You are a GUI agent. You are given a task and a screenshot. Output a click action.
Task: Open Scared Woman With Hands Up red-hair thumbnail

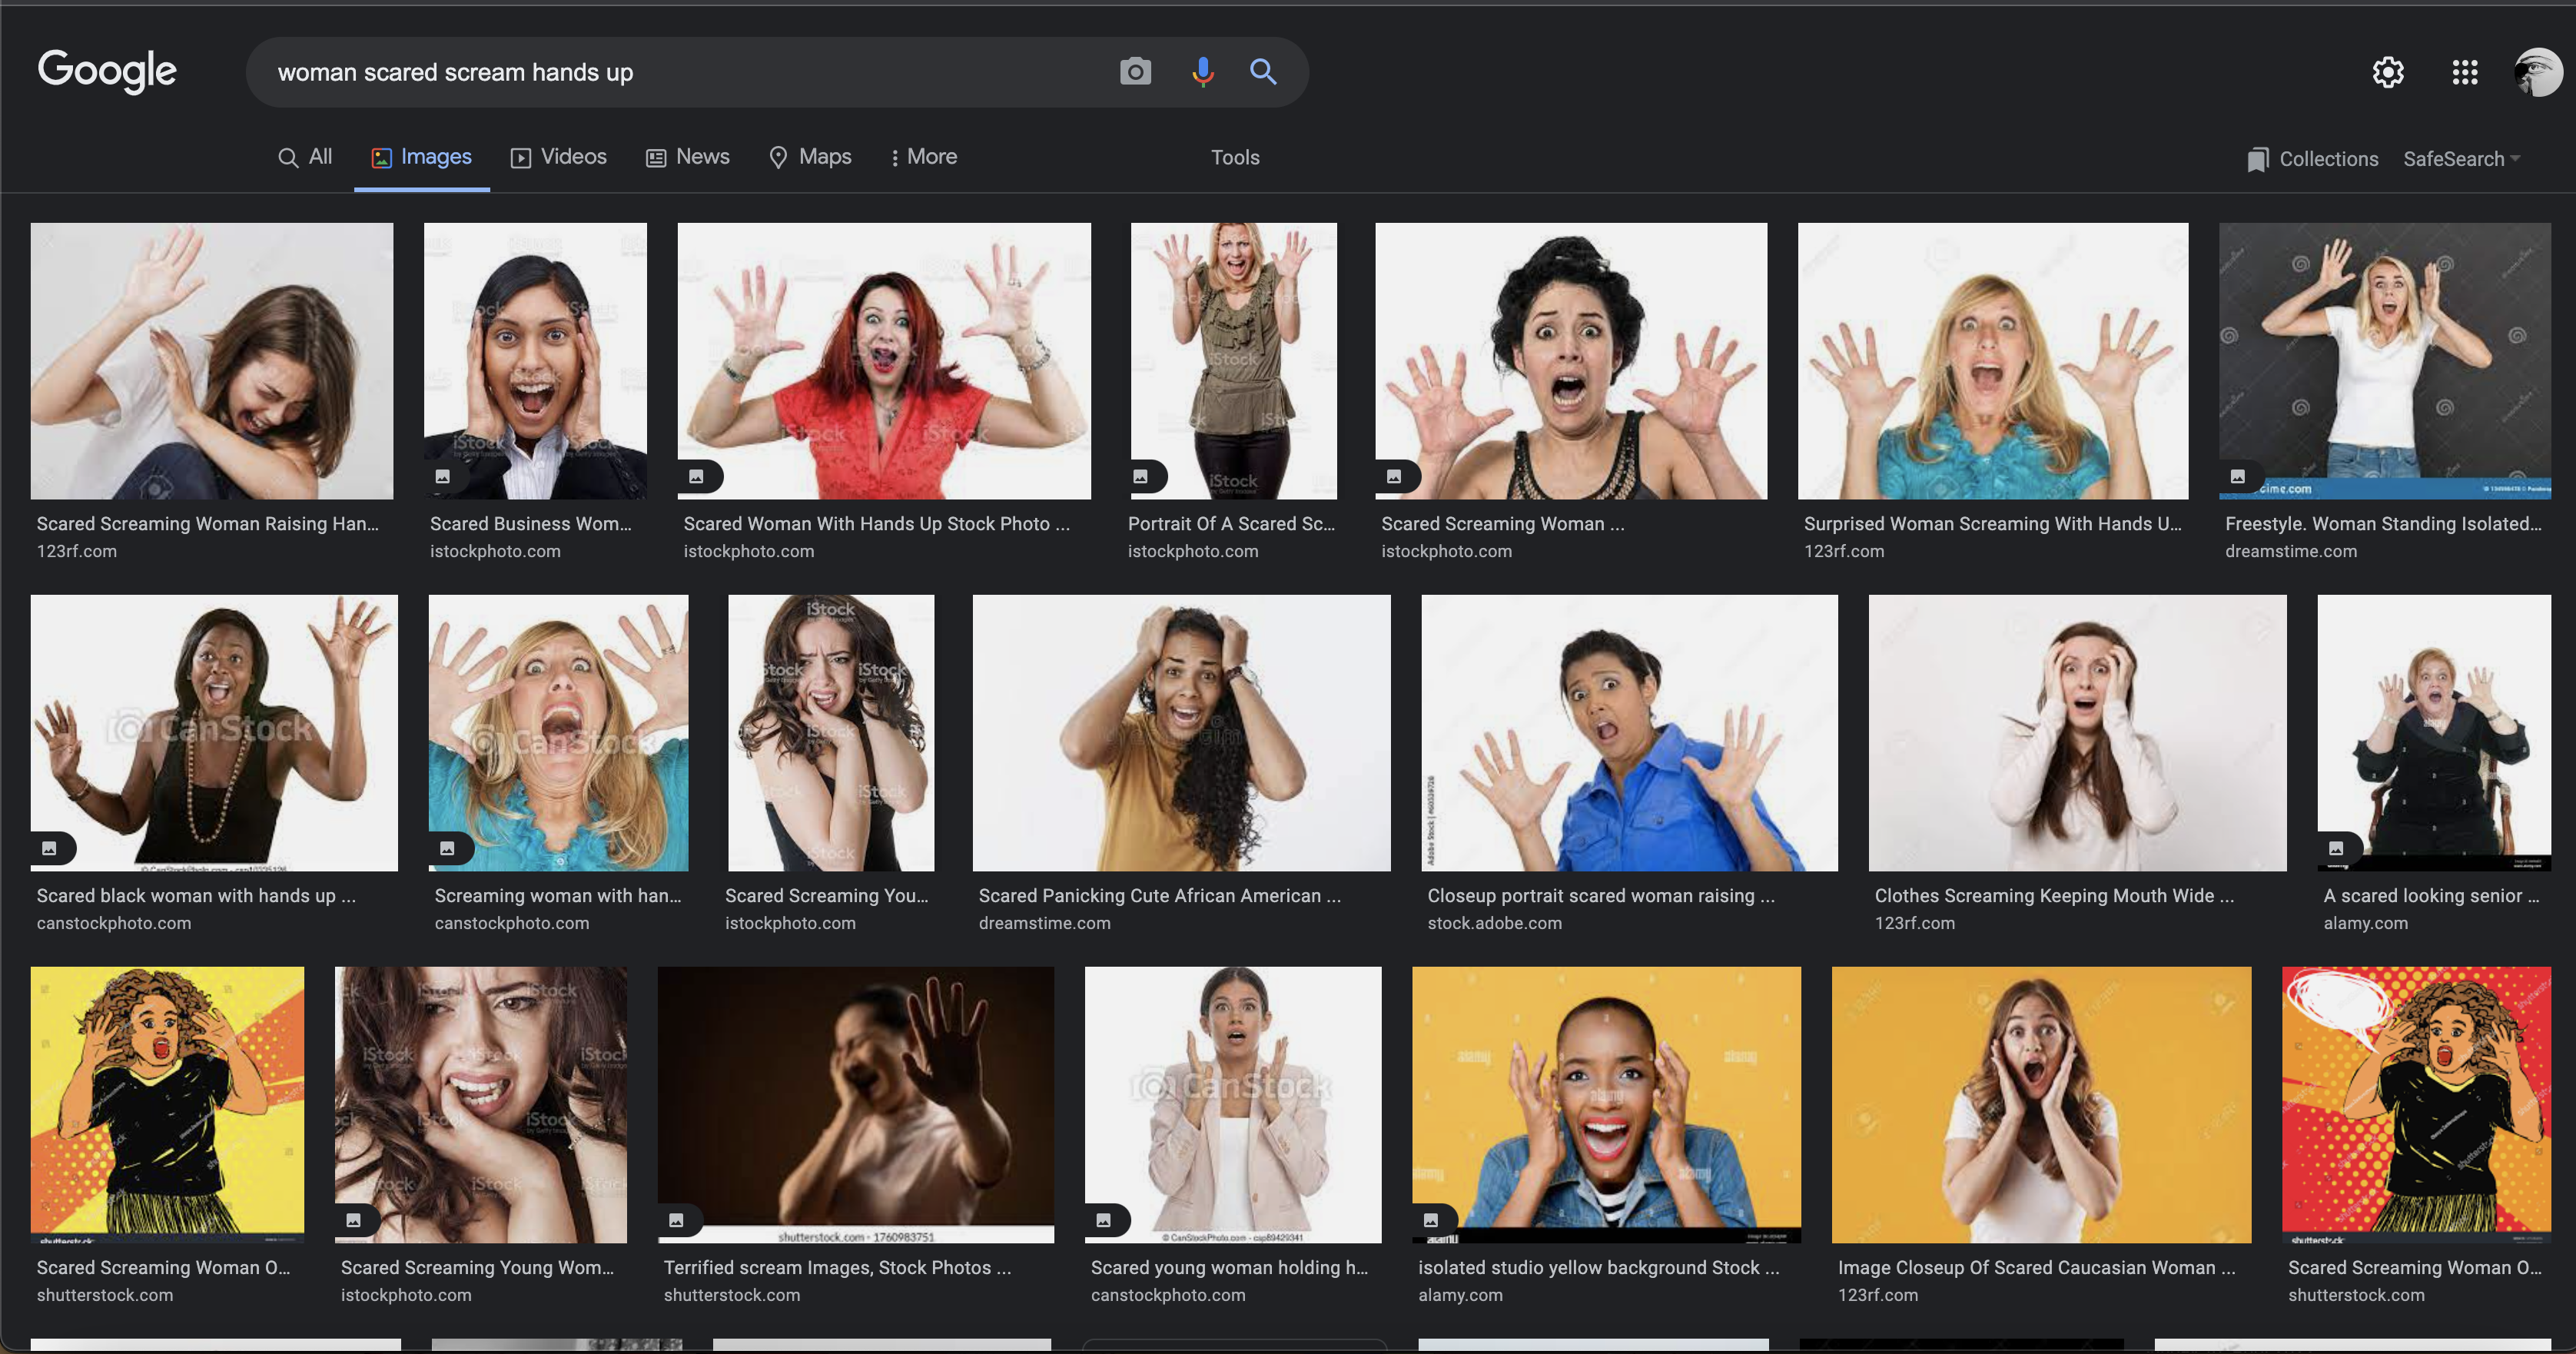click(884, 361)
